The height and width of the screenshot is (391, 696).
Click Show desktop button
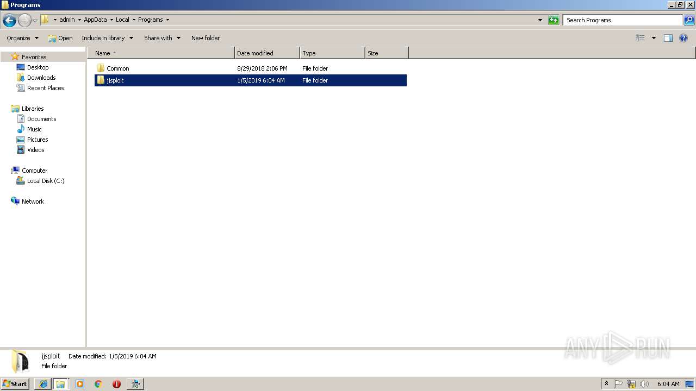point(690,384)
